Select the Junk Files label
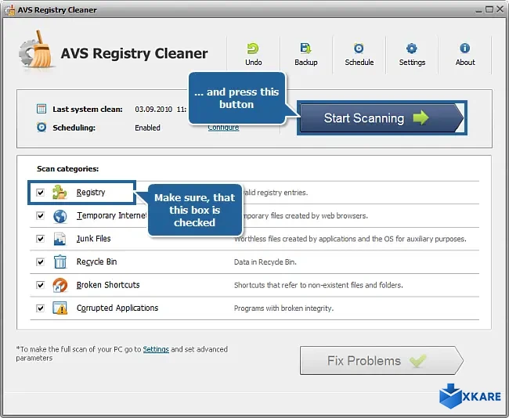The width and height of the screenshot is (509, 418). (93, 239)
